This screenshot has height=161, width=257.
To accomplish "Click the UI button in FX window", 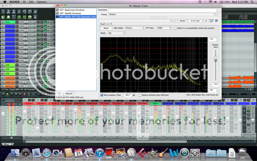I will point(206,21).
